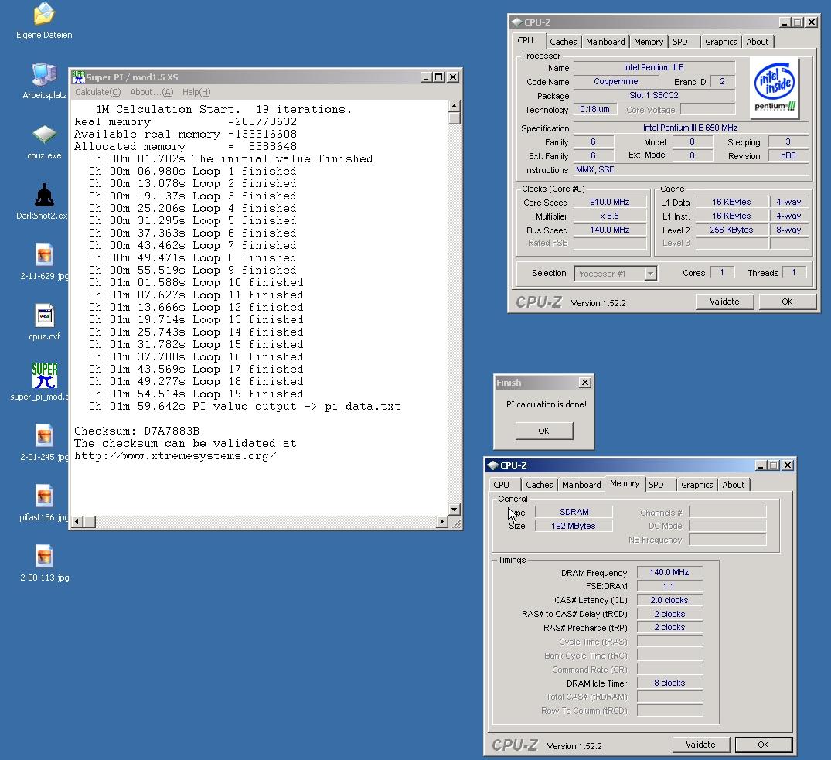This screenshot has width=831, height=760.
Task: Click the DRAM Frequency 140.0 MHz field
Action: pos(669,572)
